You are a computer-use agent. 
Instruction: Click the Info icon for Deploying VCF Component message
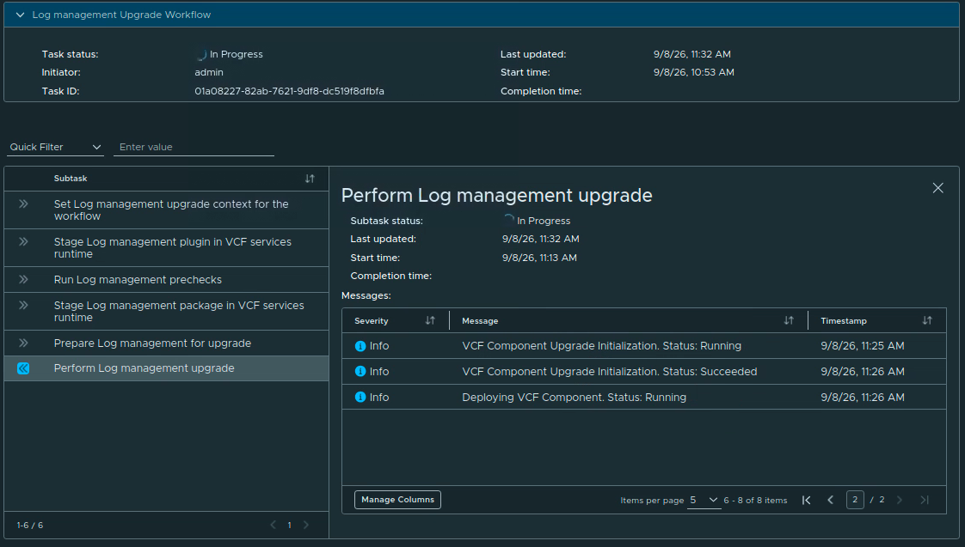[x=360, y=397]
